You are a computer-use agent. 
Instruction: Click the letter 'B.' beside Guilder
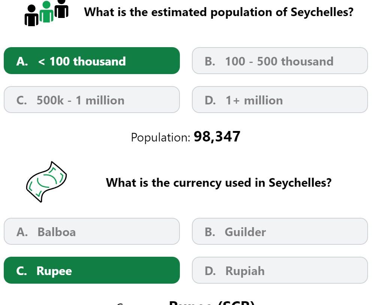click(x=210, y=232)
